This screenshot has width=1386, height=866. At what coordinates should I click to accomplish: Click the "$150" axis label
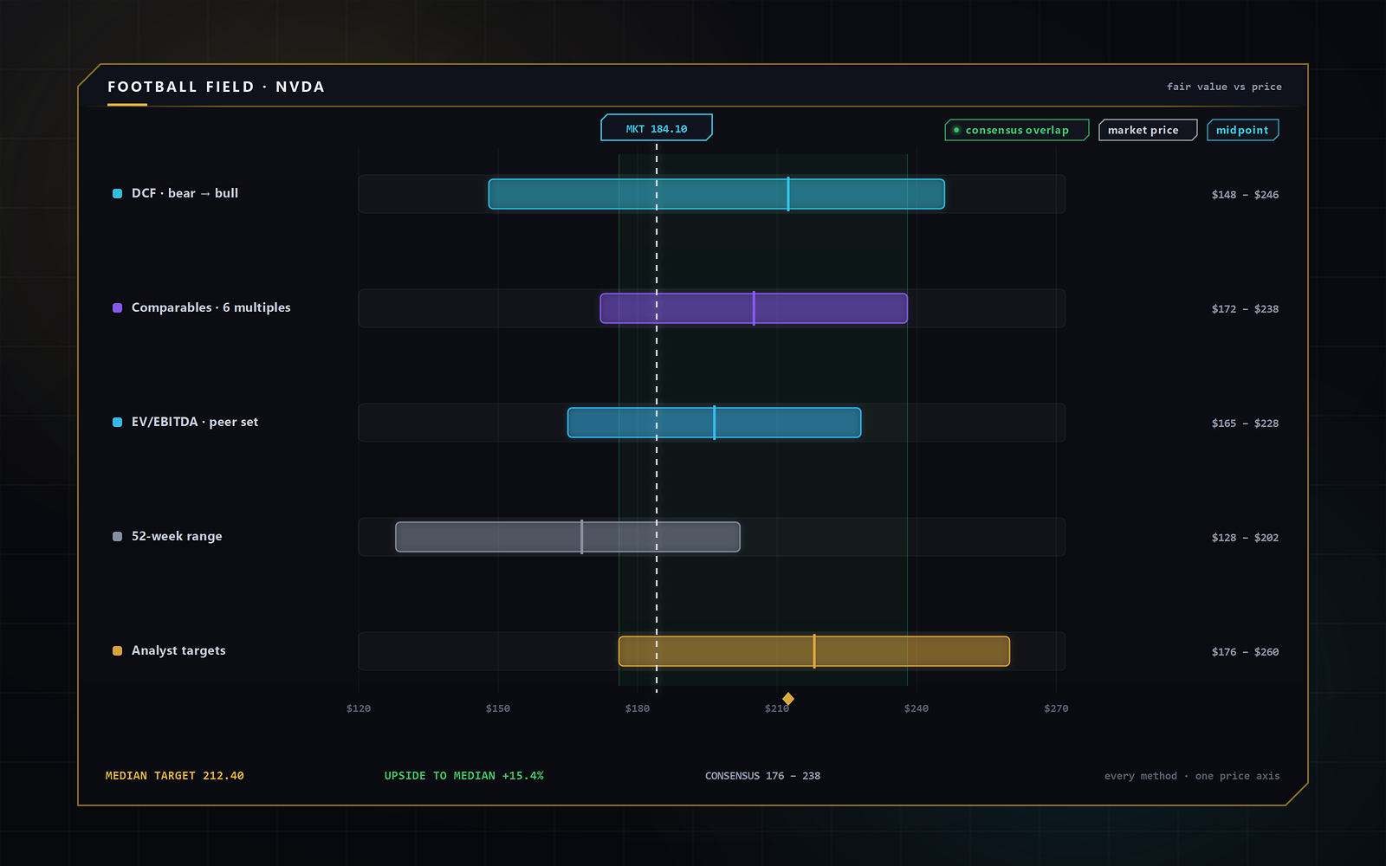click(x=498, y=708)
